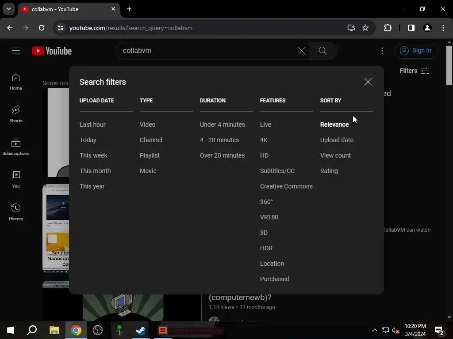Open Home in the sidebar
453x339 pixels.
(x=16, y=82)
